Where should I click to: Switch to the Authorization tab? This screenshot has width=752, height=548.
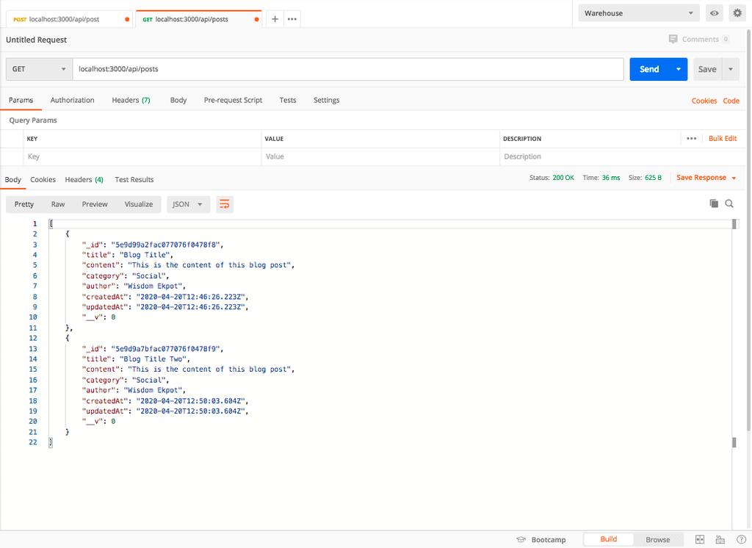pos(72,100)
